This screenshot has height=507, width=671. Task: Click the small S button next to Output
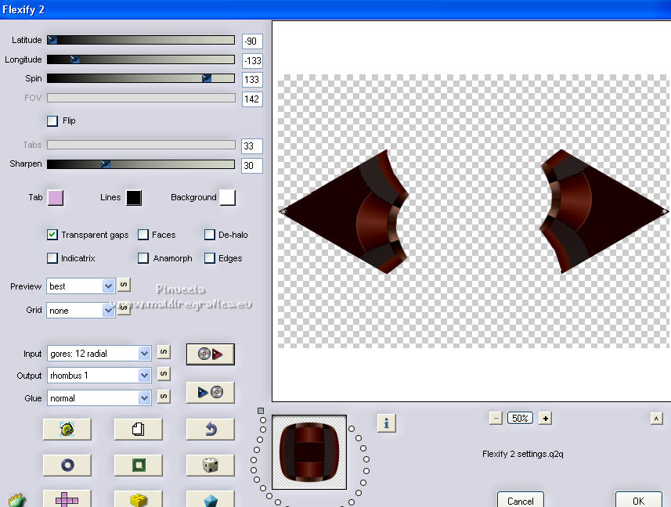[x=164, y=374]
